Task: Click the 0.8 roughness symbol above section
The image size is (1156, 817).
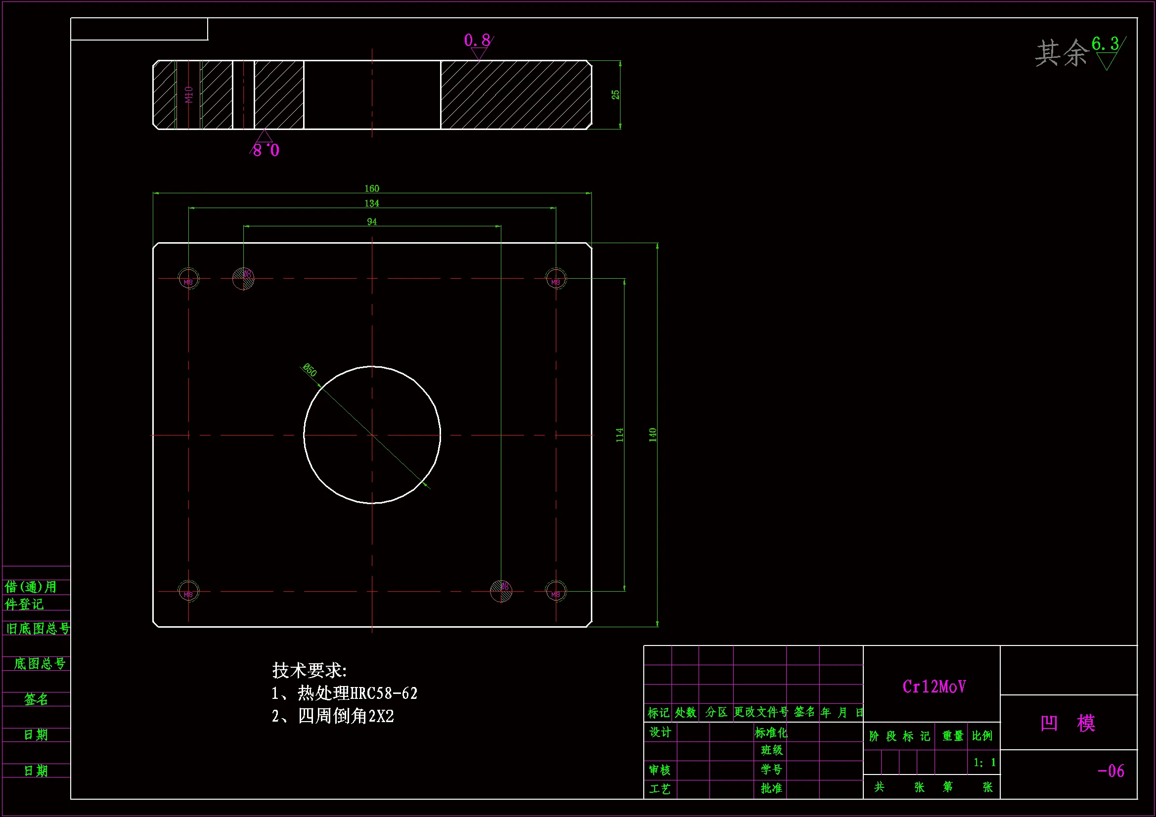Action: [x=477, y=42]
